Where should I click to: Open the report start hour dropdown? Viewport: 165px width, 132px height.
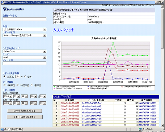(35, 97)
